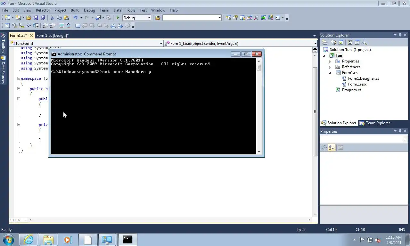The height and width of the screenshot is (246, 410).
Task: Click the Properties Window toolbar icon
Action: point(235,18)
